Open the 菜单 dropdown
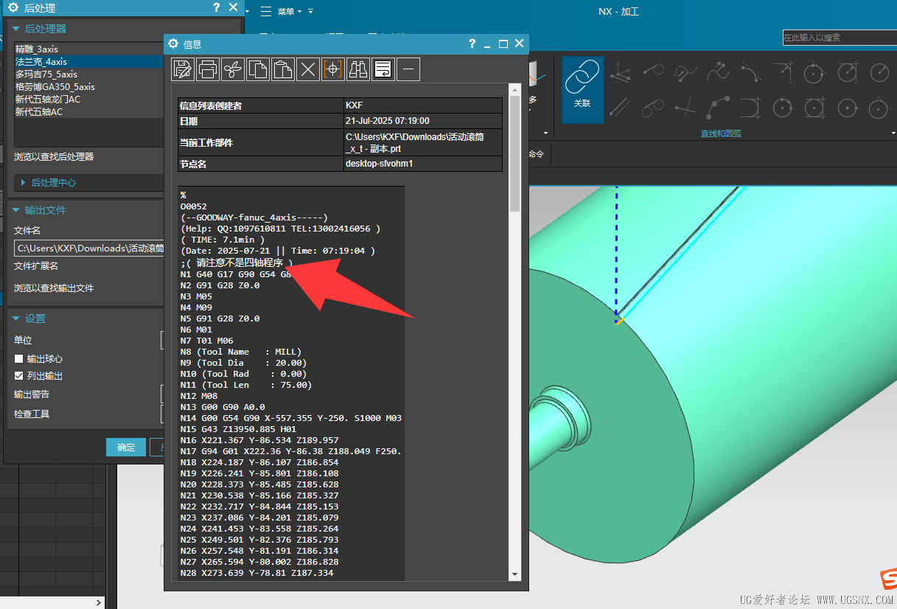The width and height of the screenshot is (897, 609). (x=290, y=12)
